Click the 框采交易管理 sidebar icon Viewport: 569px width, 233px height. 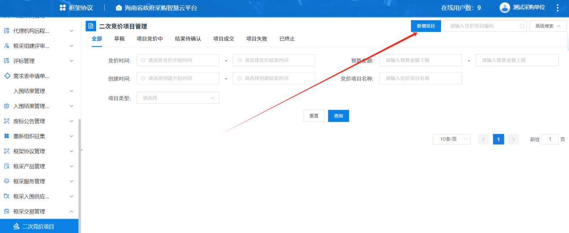[x=7, y=211]
